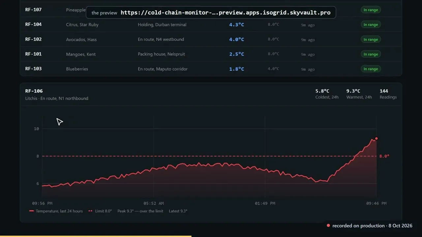Click the 8.0° limit line label
Image resolution: width=422 pixels, height=237 pixels.
coord(384,156)
